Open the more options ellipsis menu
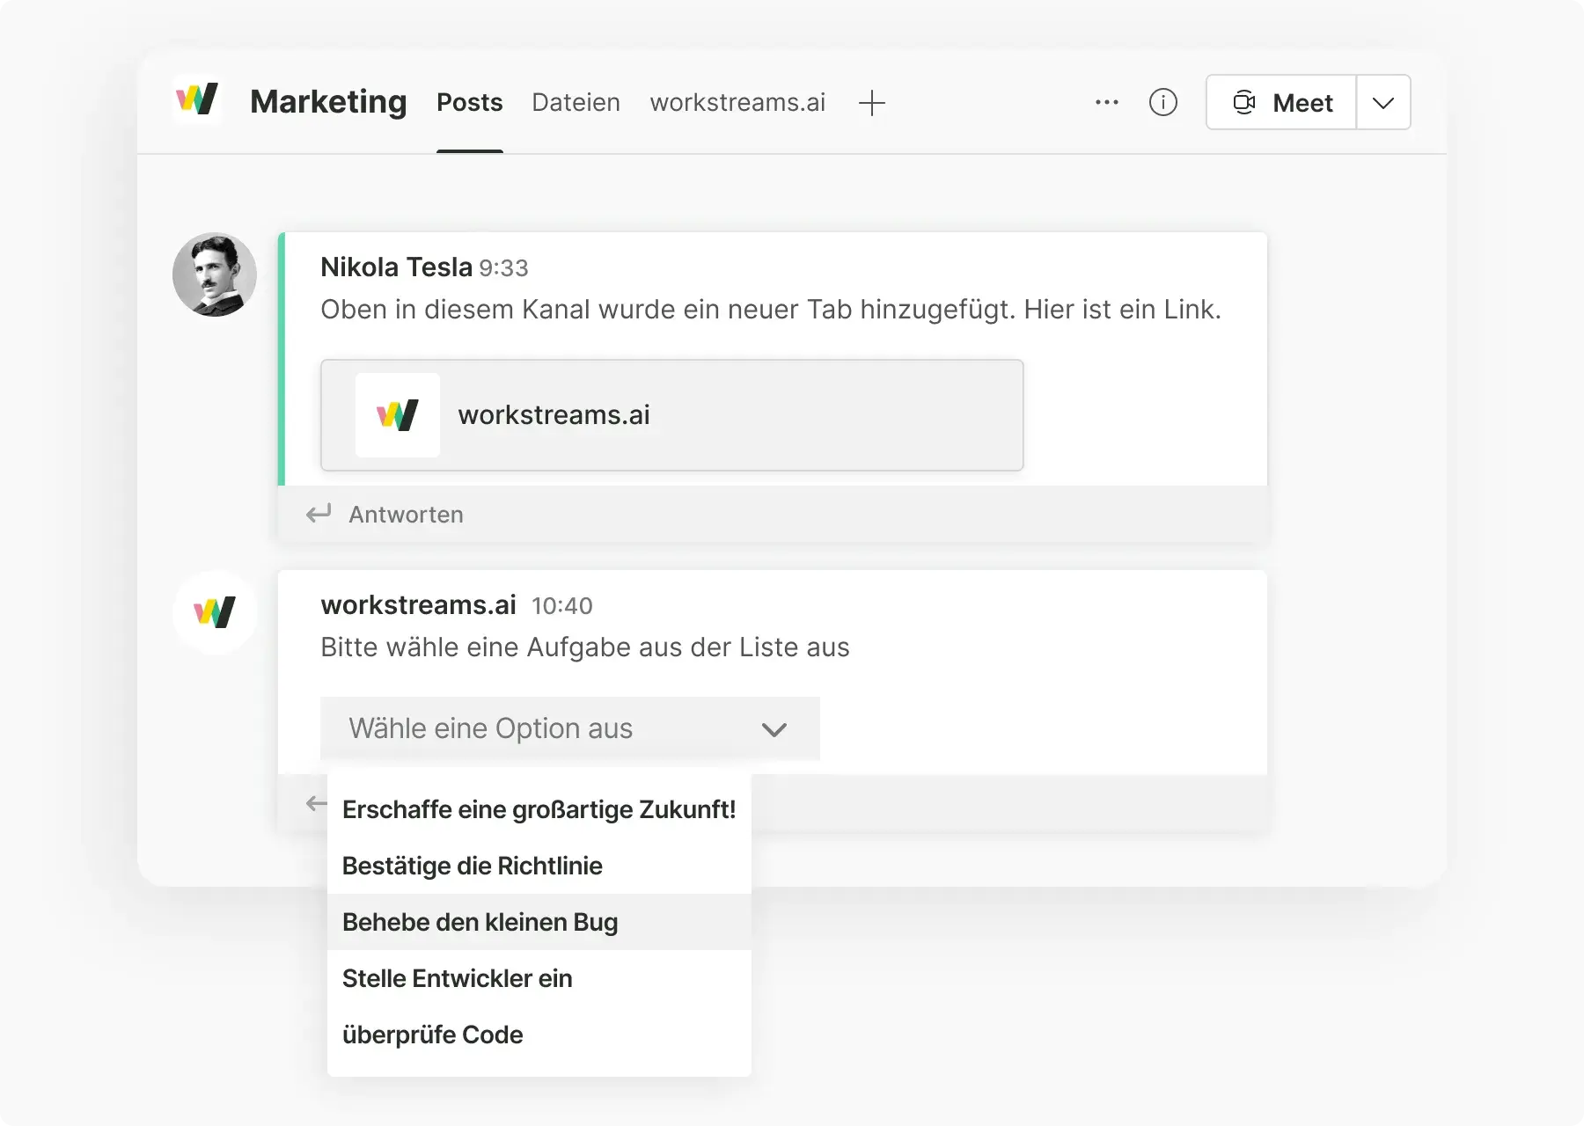1584x1126 pixels. pos(1106,103)
